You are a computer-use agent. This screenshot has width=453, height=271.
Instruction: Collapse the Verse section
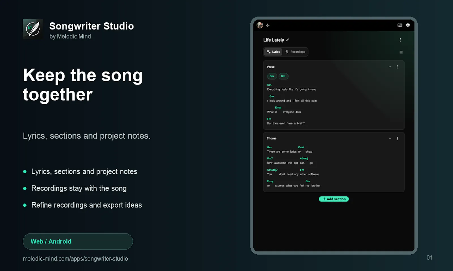pos(390,67)
